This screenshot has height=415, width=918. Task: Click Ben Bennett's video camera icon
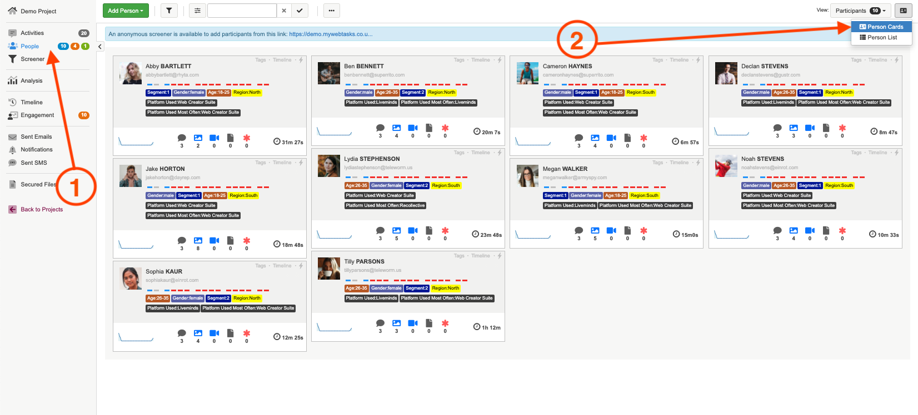413,128
